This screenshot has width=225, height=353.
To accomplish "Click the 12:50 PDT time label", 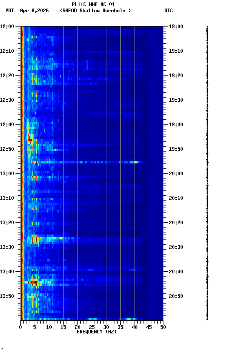I will click(x=7, y=149).
